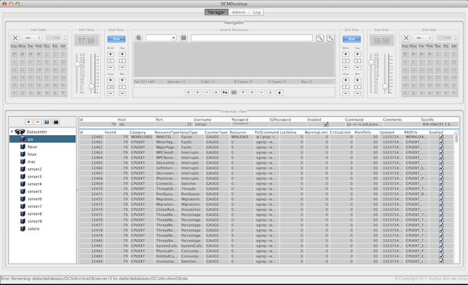Click the plus add icon above Datacenter tree
This screenshot has height=285, width=468.
(x=28, y=122)
